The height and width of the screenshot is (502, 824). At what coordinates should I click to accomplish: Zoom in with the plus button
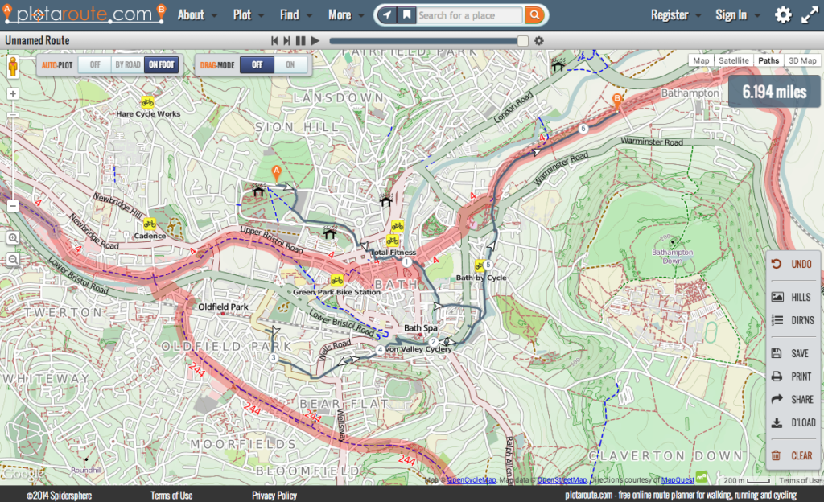click(x=13, y=93)
